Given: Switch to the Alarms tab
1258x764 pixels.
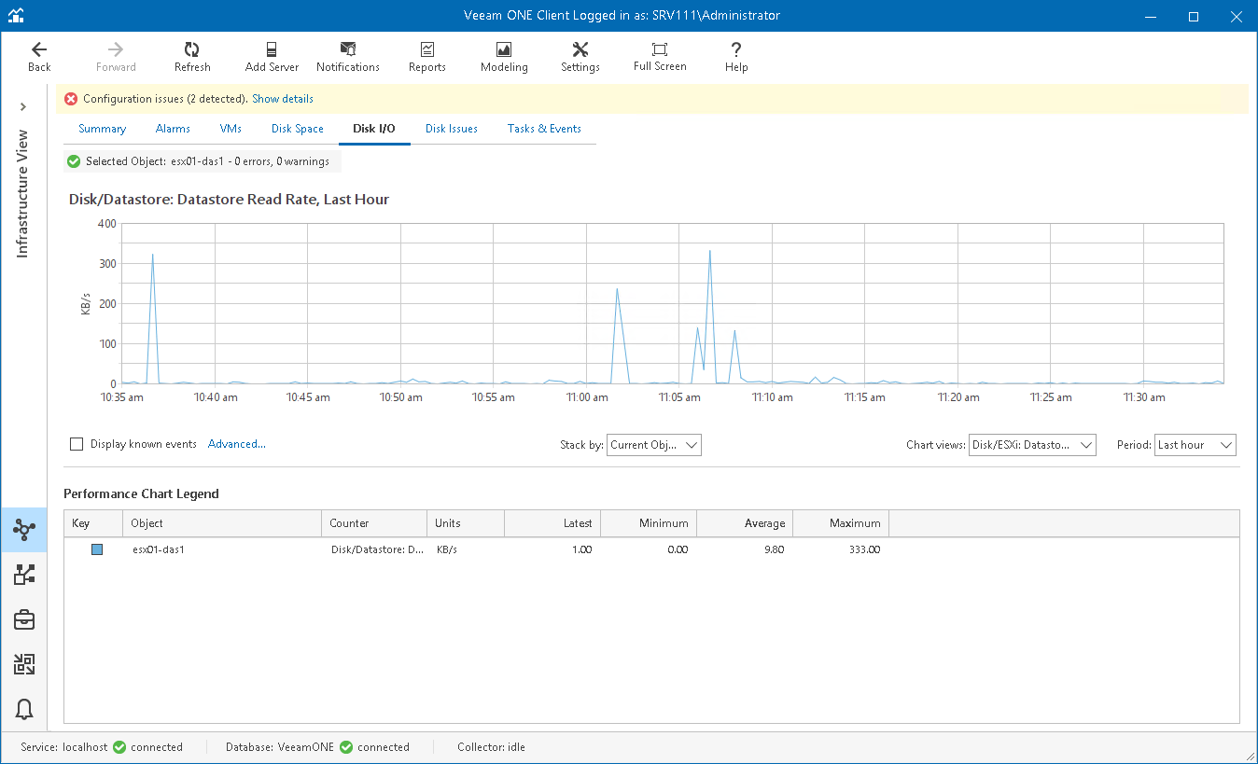Looking at the screenshot, I should (x=173, y=129).
